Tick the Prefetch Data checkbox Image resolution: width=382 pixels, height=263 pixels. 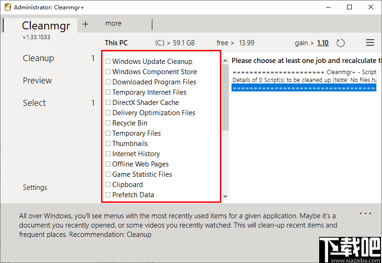(108, 194)
